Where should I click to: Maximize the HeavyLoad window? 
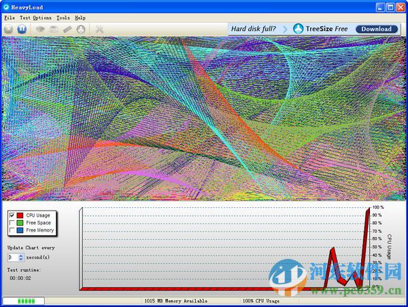pyautogui.click(x=390, y=7)
